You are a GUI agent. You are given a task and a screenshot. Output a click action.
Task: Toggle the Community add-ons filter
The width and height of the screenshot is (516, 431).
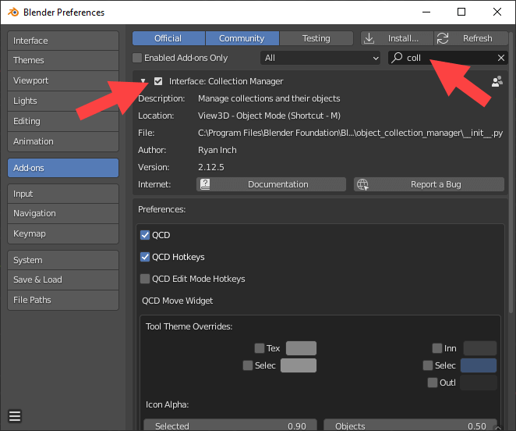coord(242,38)
